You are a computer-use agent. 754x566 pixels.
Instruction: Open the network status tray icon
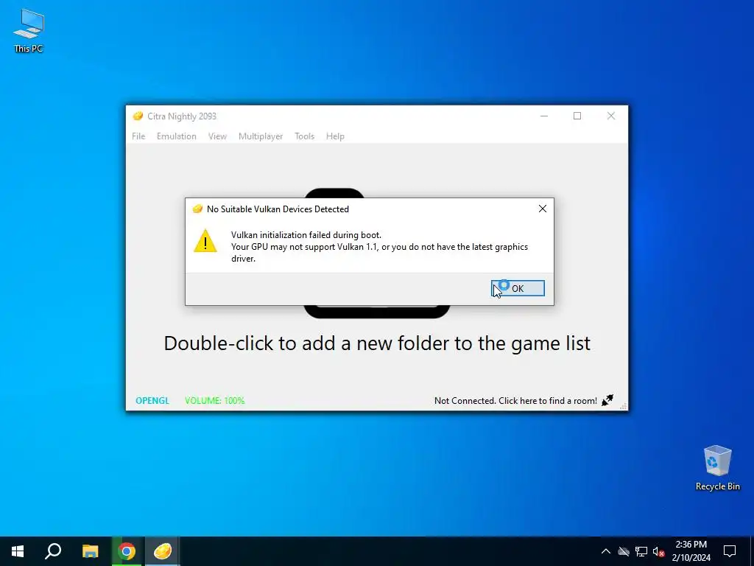click(641, 551)
